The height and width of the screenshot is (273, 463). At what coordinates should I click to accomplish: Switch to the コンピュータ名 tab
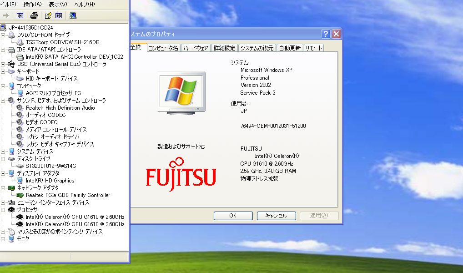pyautogui.click(x=163, y=48)
